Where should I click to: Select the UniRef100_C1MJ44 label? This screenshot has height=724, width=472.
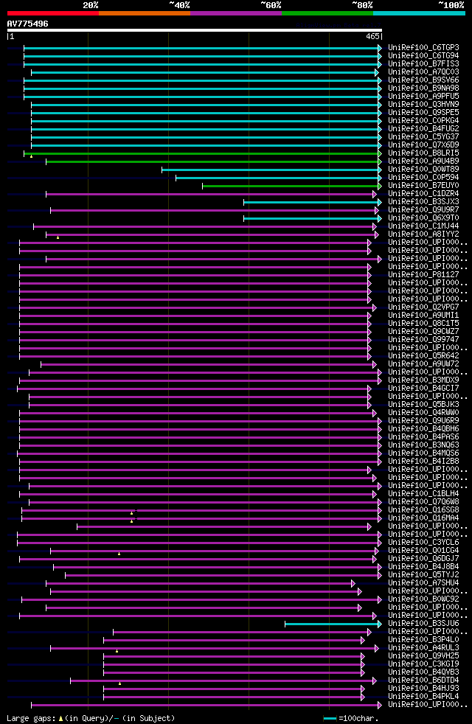pyautogui.click(x=423, y=226)
